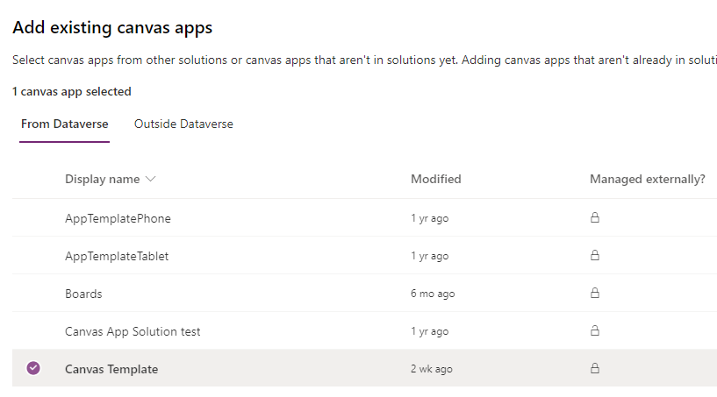Deselect the Canvas Template checkmark
The image size is (717, 397).
[x=33, y=368]
